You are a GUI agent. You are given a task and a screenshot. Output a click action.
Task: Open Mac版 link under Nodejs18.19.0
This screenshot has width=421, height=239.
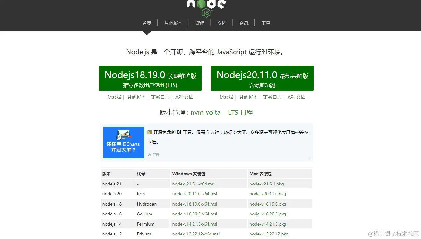(114, 97)
